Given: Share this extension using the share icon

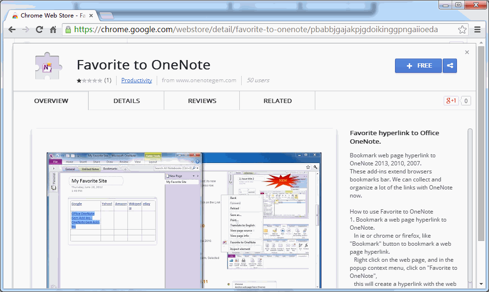Looking at the screenshot, I should [450, 66].
